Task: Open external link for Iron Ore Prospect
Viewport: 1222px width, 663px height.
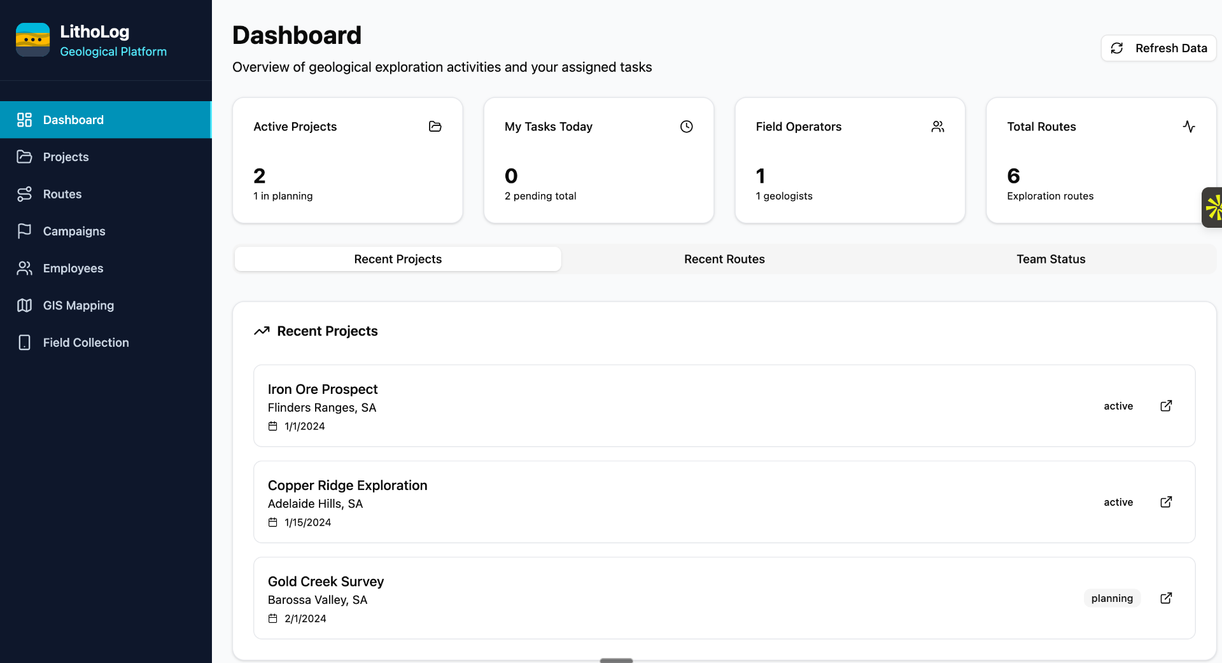Action: (x=1165, y=406)
